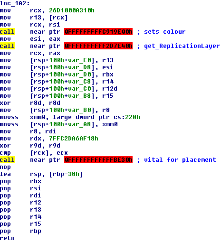Select the 'cmp [rcx], ecx' line
221x242 pixels.
coord(34,153)
